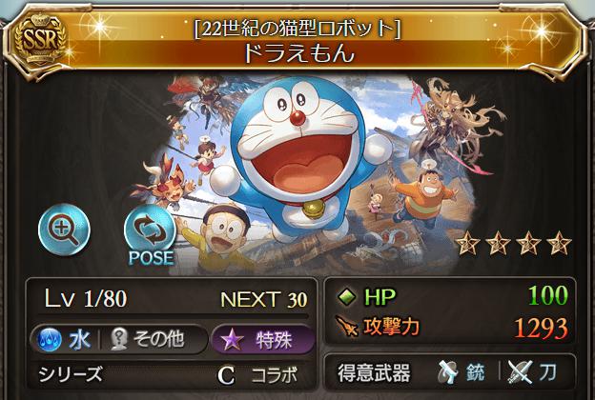Click the purple star 特殊 type badge

[263, 340]
